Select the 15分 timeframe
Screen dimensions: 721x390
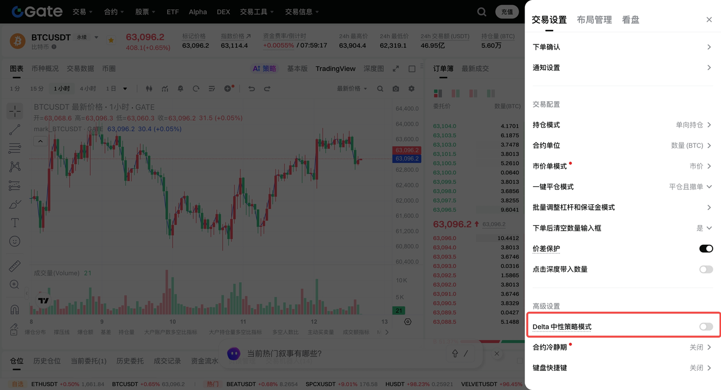pos(37,89)
